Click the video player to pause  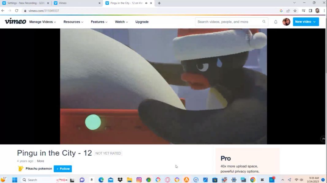point(164,86)
